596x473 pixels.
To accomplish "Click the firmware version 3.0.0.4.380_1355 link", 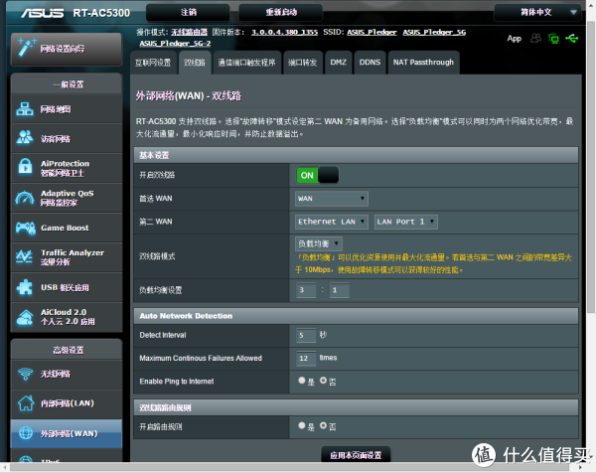I will [284, 33].
